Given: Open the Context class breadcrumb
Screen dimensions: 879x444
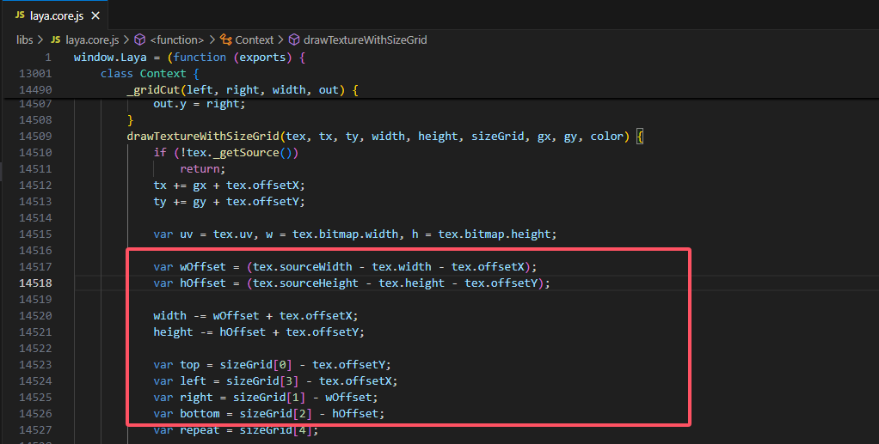Looking at the screenshot, I should click(x=254, y=40).
